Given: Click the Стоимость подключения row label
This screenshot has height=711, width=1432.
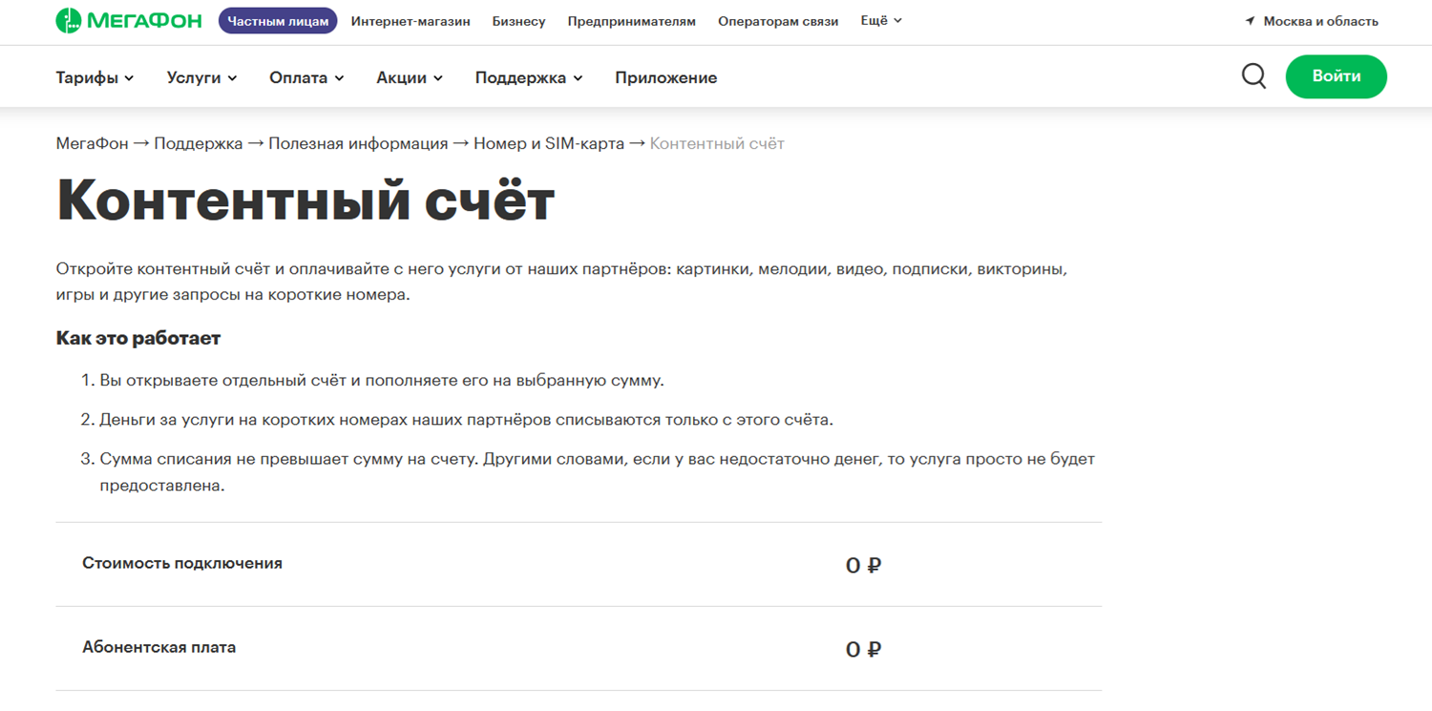Looking at the screenshot, I should click(182, 563).
